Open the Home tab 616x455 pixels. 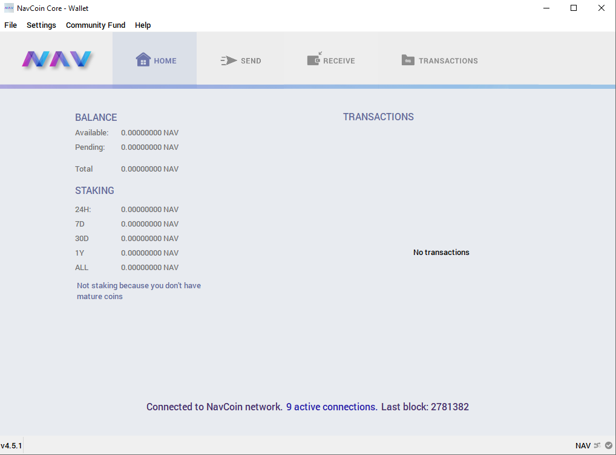[155, 60]
